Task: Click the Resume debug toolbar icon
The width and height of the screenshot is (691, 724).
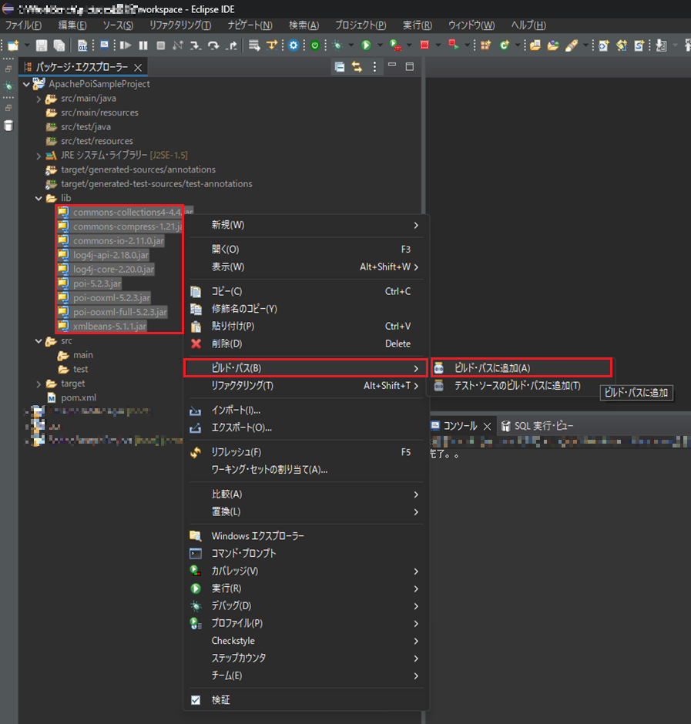Action: pos(125,45)
